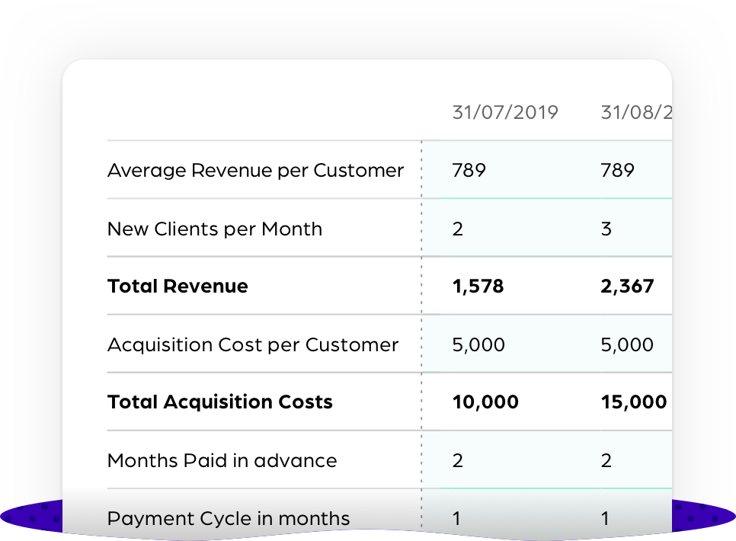Click the Total Revenue figure 1,578
Viewport: 736px width, 541px height.
tap(478, 286)
